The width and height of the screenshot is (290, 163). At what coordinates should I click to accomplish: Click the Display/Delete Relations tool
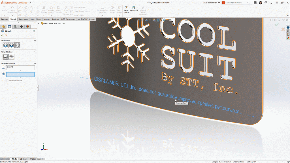pyautogui.click(x=103, y=10)
